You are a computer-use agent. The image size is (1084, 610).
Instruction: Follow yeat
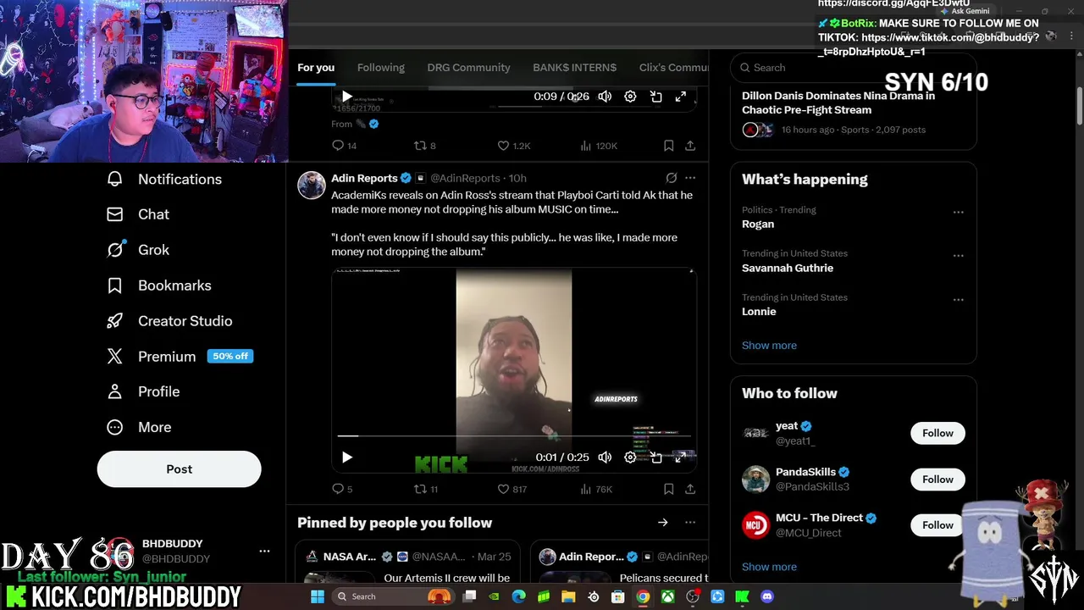(x=937, y=433)
